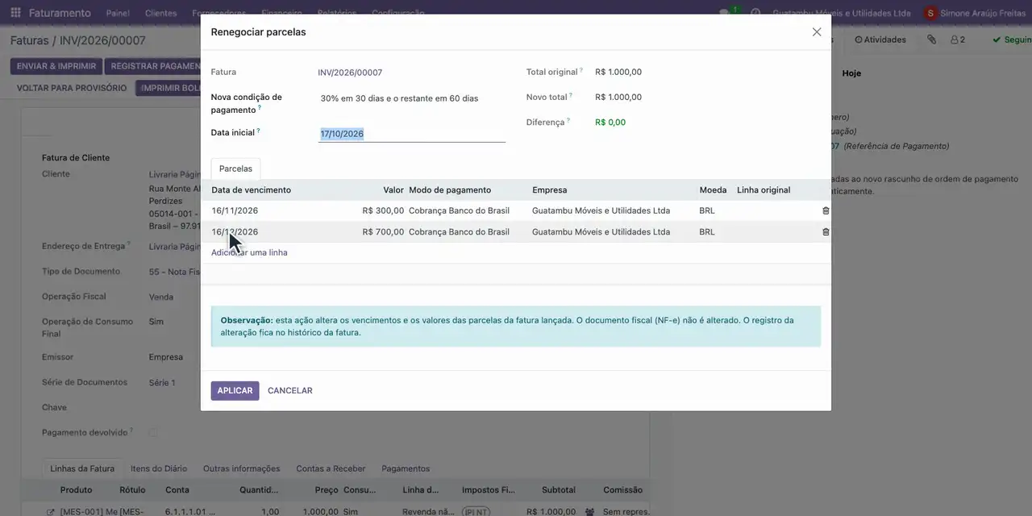
Task: Open the apps grid menu icon
Action: (15, 13)
